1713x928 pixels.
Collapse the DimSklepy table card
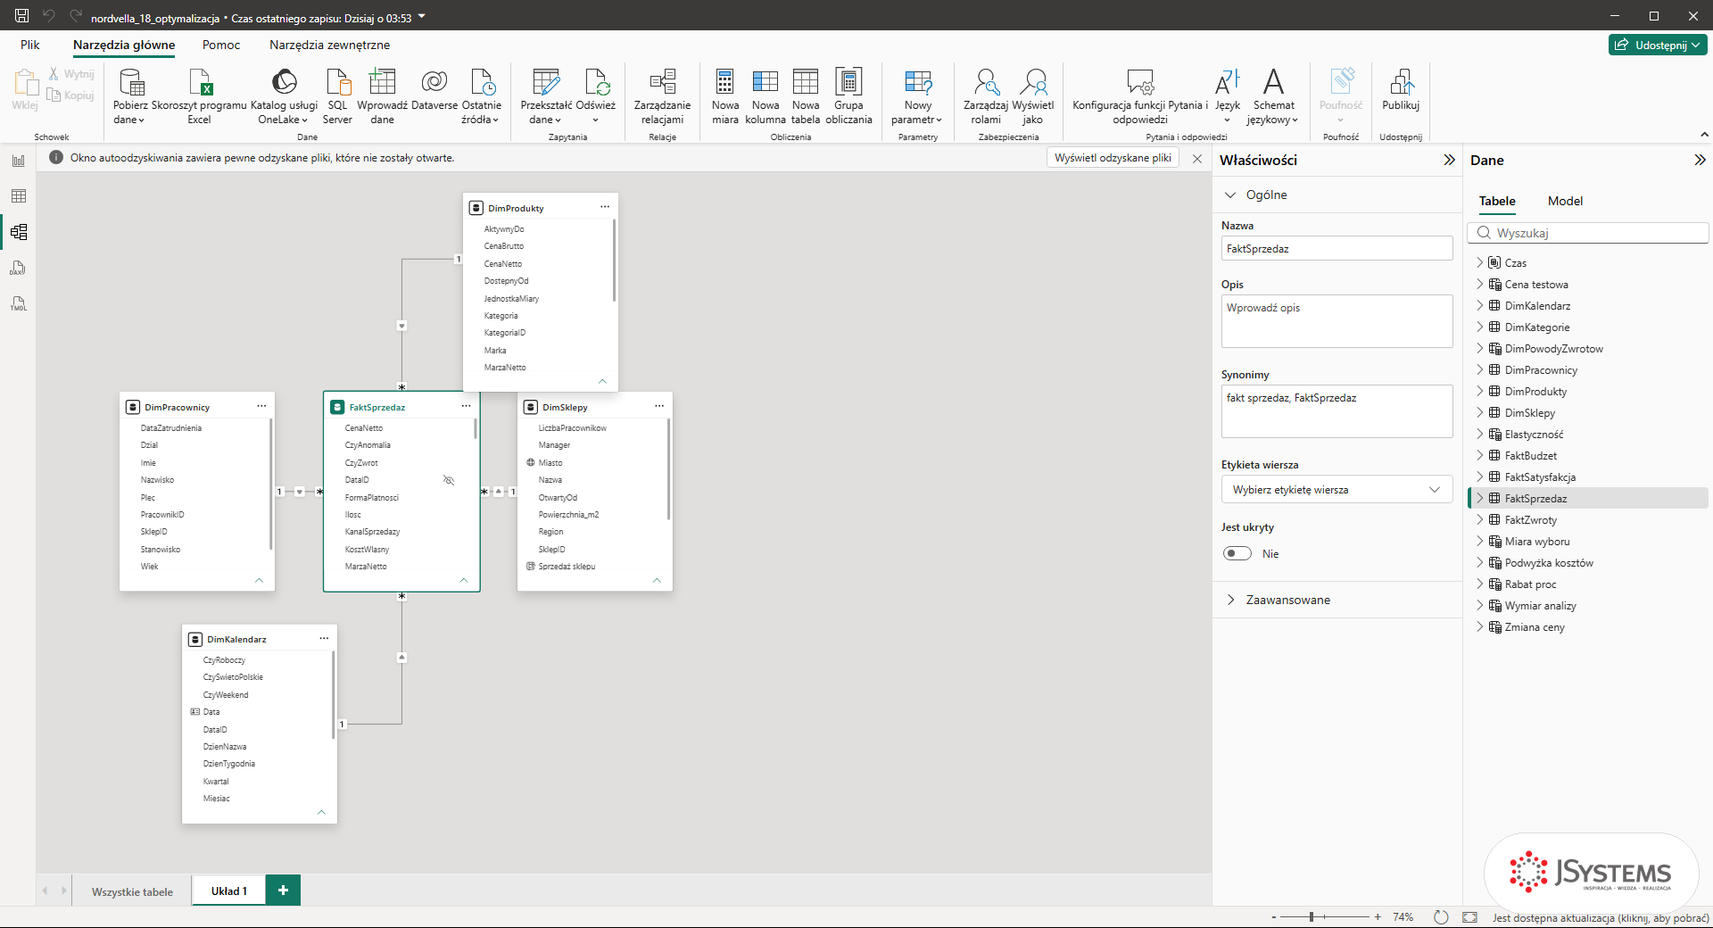pos(657,580)
